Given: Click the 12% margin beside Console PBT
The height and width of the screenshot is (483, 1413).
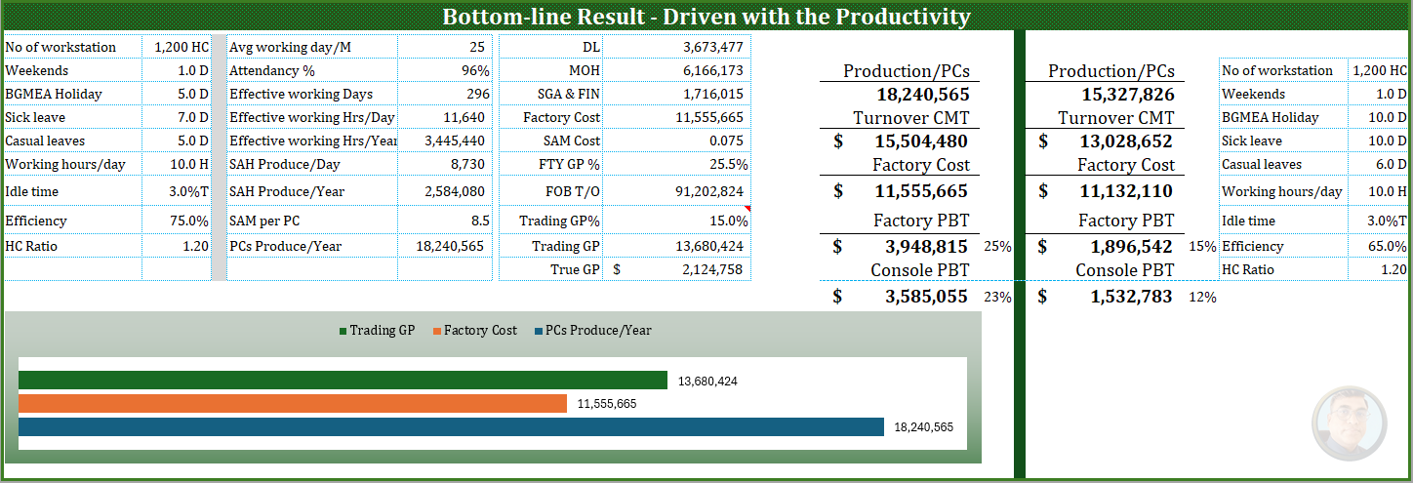Looking at the screenshot, I should click(1202, 298).
